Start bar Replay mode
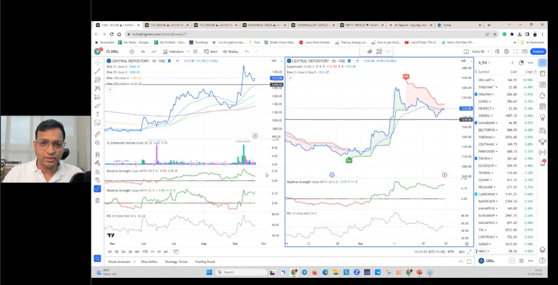The width and height of the screenshot is (558, 285). coord(231,52)
